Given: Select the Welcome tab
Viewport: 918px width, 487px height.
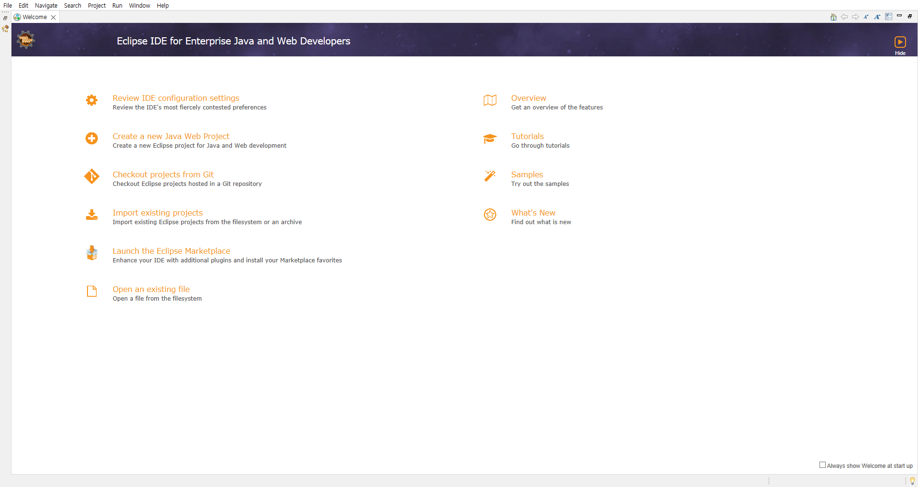Looking at the screenshot, I should click(35, 17).
